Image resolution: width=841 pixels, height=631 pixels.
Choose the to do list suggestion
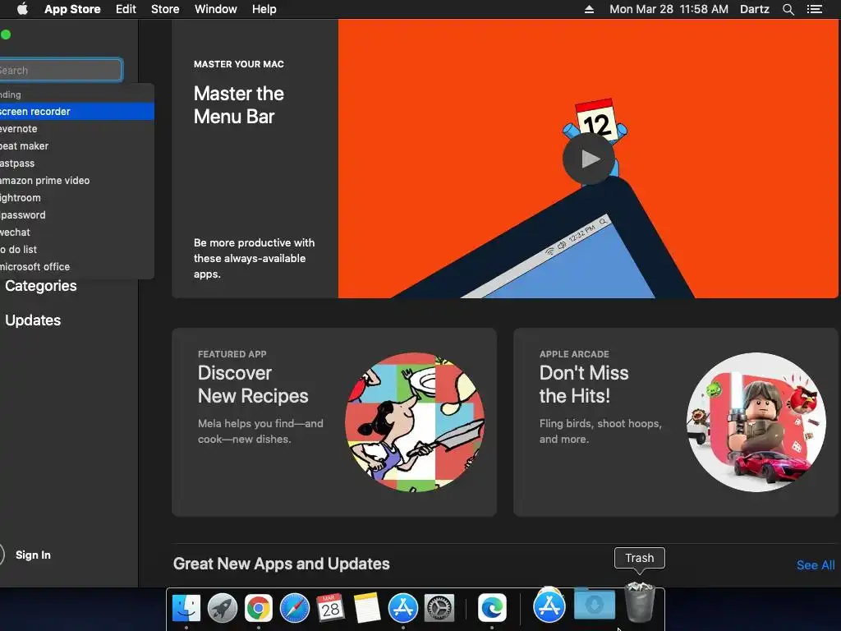pyautogui.click(x=76, y=249)
